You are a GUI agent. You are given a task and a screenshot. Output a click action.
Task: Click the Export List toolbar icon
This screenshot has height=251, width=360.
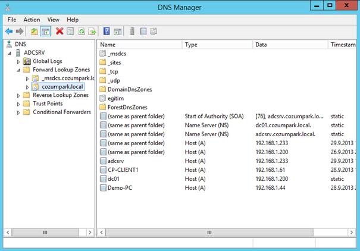92,31
